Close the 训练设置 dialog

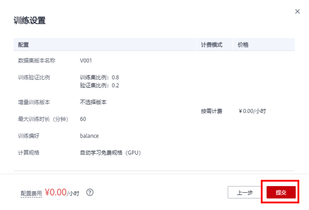coord(297,11)
